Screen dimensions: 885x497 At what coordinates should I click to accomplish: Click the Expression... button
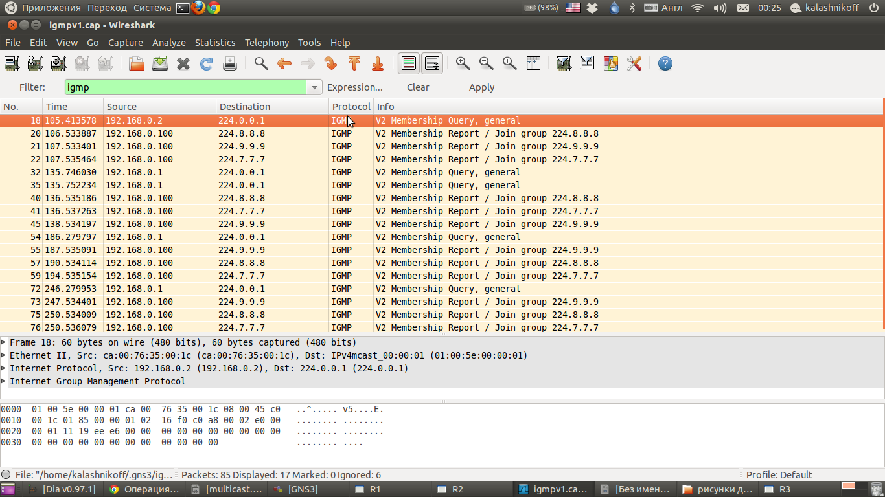pos(354,87)
